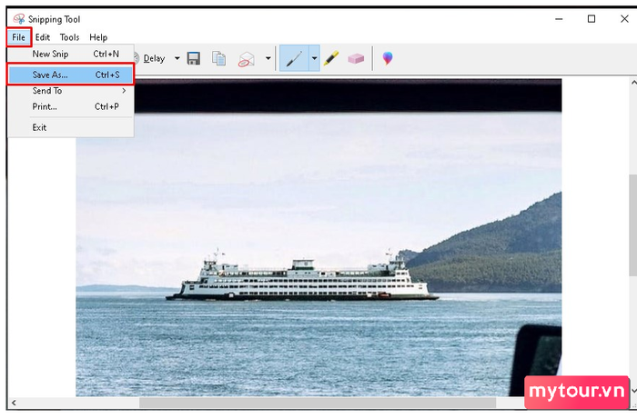Select the Pen tool
Viewport: 637px width, 419px height.
coord(295,58)
